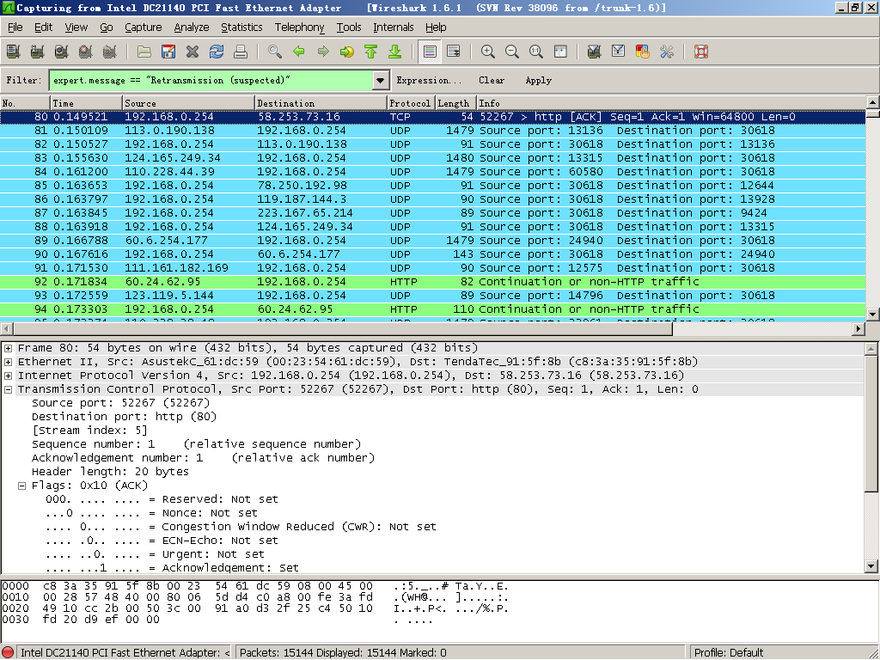Screen dimensions: 880x660
Task: Open coloring rules icon
Action: point(643,52)
